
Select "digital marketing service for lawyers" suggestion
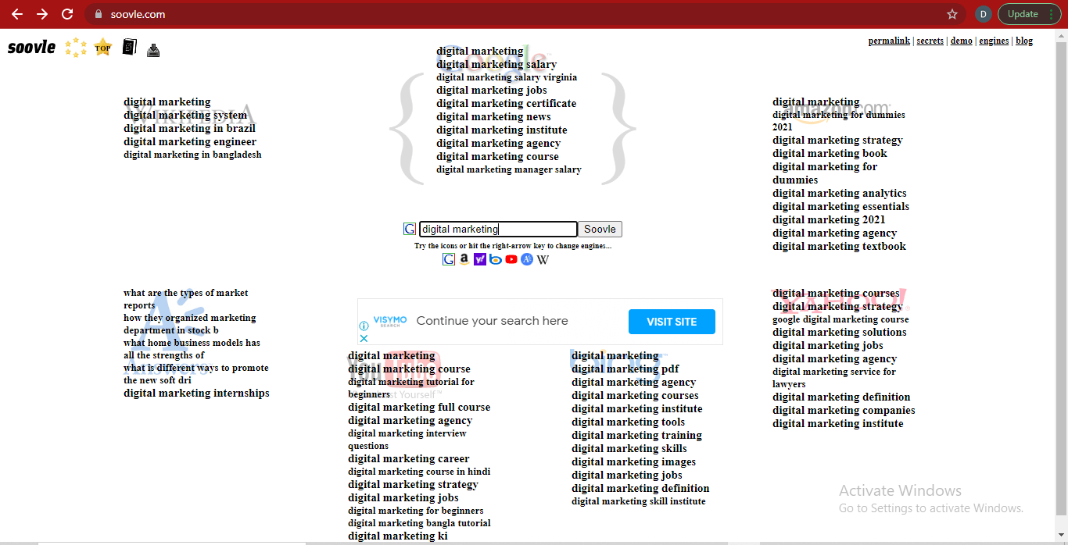tap(834, 378)
